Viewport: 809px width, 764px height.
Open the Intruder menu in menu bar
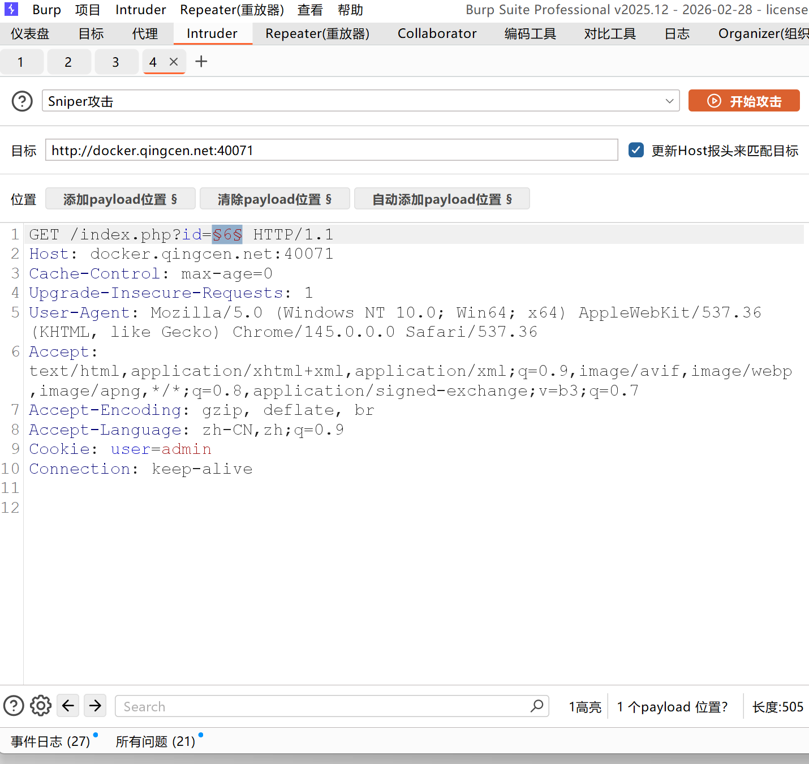coord(141,10)
